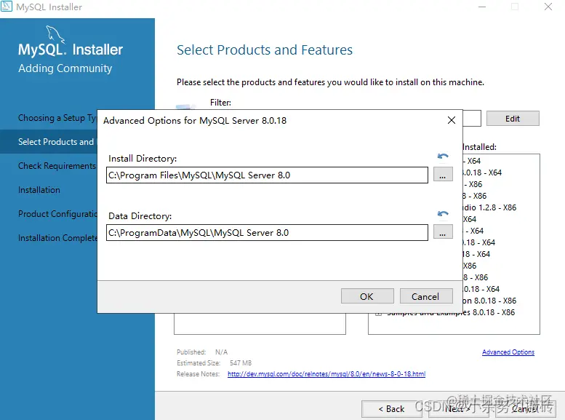Select Choosing a Setup Type step
The image size is (565, 420).
click(x=57, y=118)
